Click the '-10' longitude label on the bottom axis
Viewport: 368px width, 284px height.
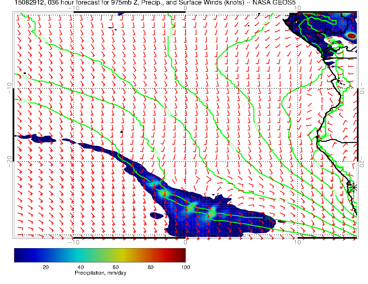click(x=74, y=242)
